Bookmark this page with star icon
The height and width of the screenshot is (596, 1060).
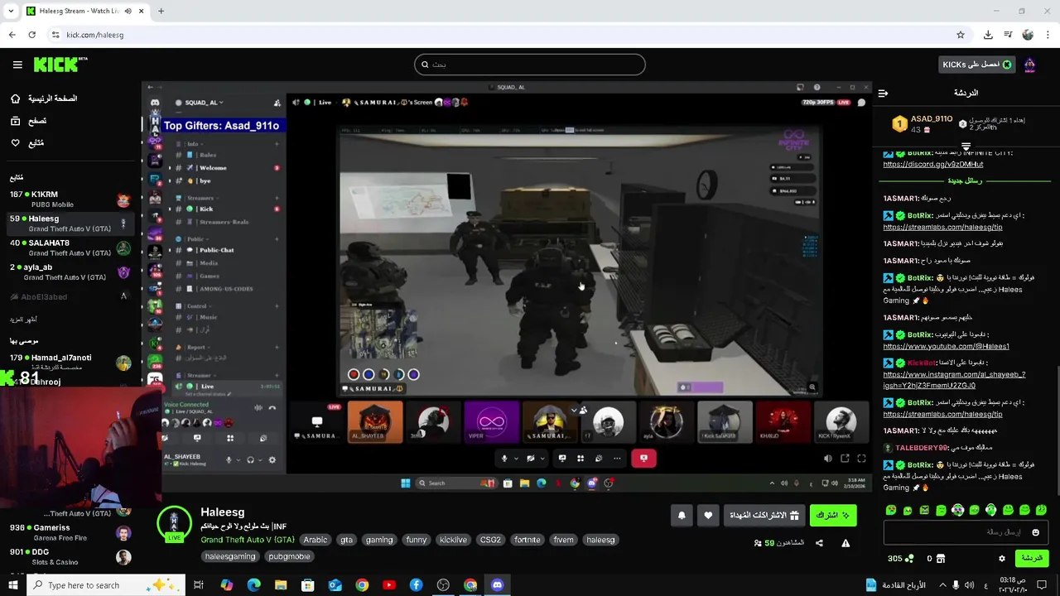(x=961, y=35)
